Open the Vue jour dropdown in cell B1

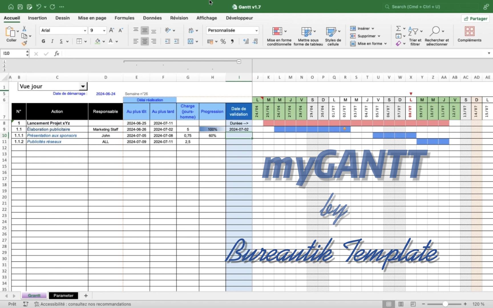82,86
